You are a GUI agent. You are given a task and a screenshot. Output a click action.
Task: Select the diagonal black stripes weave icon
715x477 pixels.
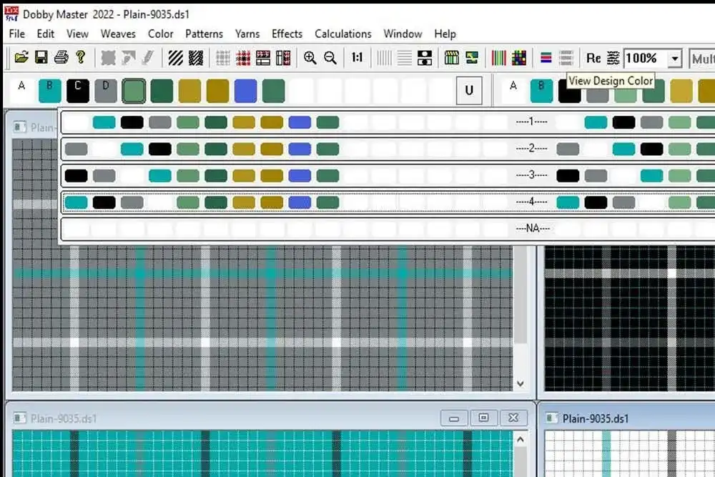click(175, 58)
